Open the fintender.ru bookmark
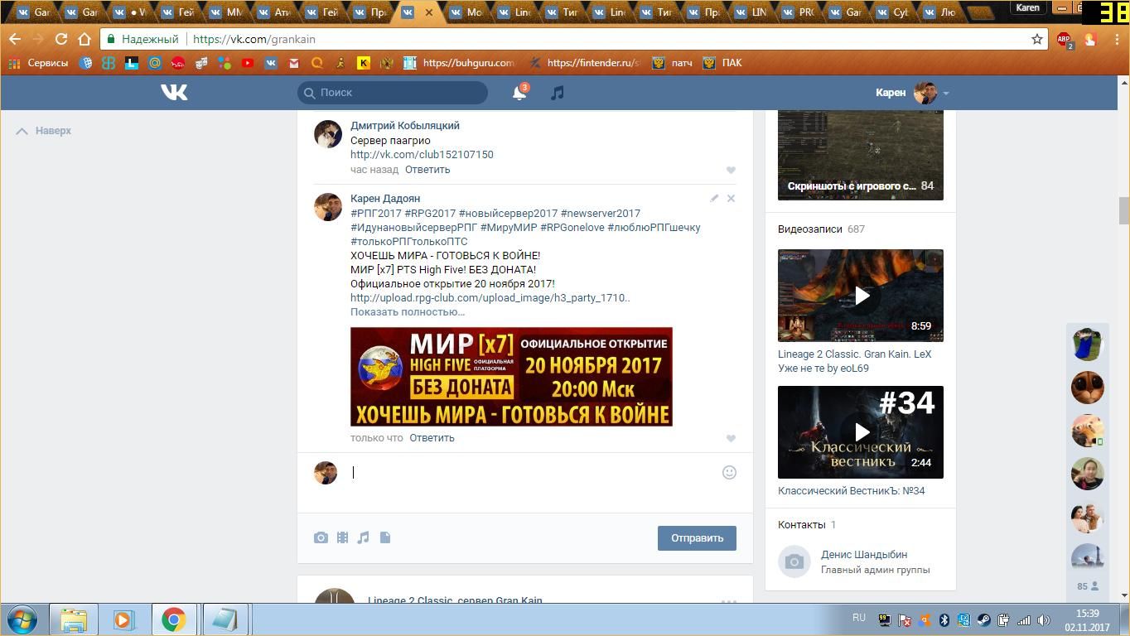Image resolution: width=1130 pixels, height=636 pixels. pos(585,63)
